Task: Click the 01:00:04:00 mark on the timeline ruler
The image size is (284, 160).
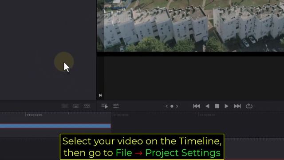Action: pyautogui.click(x=35, y=115)
